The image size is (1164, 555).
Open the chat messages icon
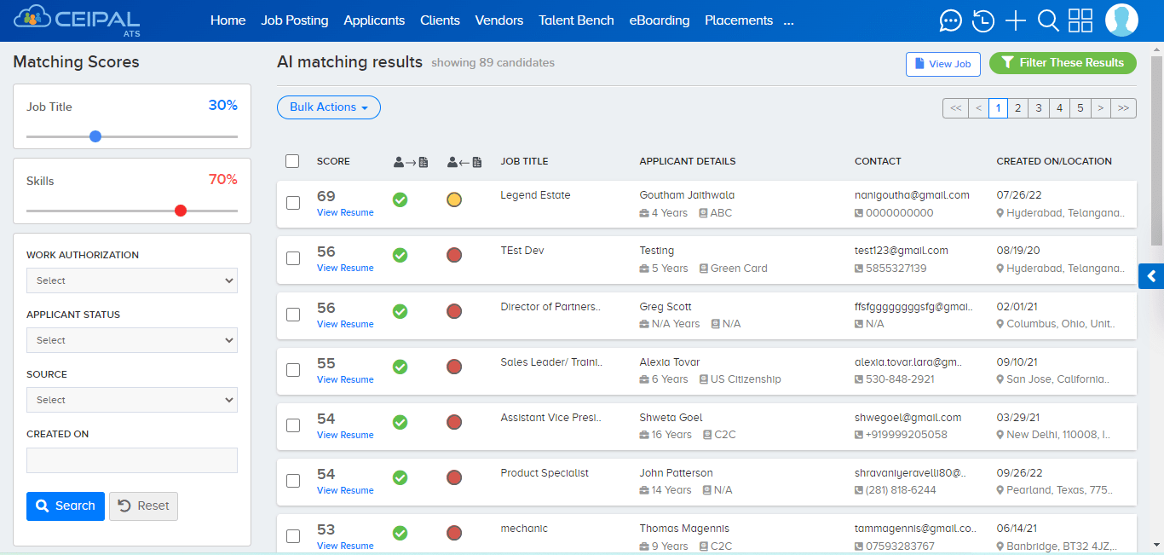[950, 20]
